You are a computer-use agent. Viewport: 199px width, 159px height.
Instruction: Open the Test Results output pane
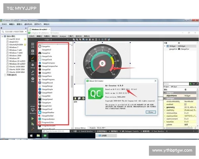pyautogui.click(x=158, y=131)
